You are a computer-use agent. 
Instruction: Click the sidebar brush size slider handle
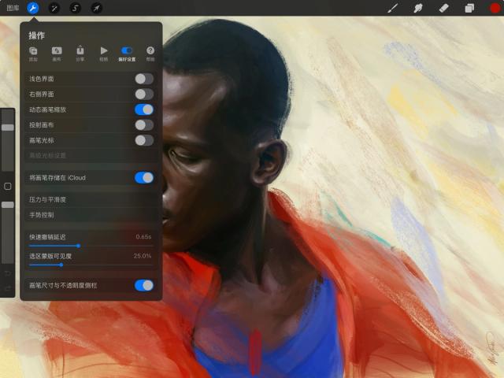pyautogui.click(x=8, y=128)
